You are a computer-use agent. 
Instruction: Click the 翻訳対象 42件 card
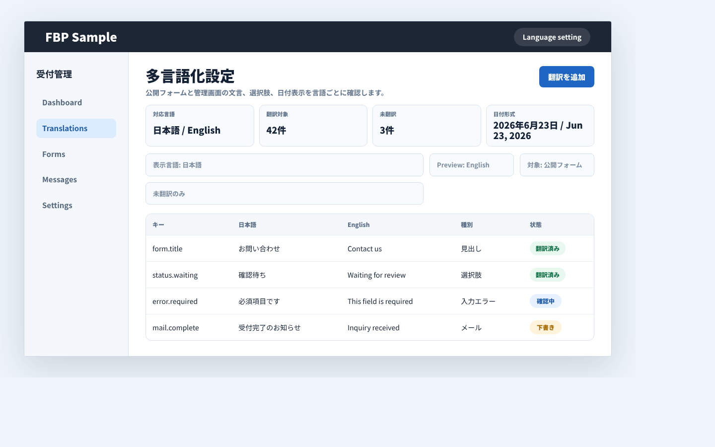tap(313, 126)
